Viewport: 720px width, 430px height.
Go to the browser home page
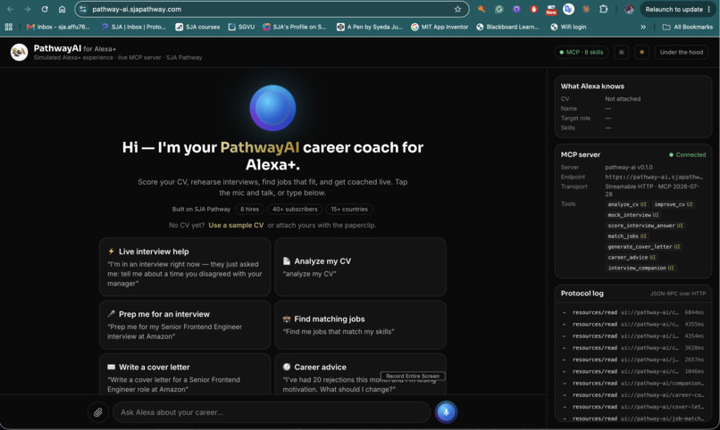(x=62, y=9)
